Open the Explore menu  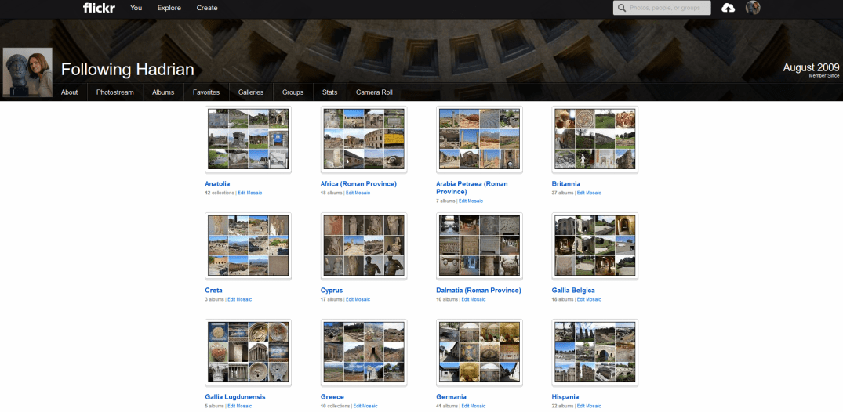click(169, 8)
